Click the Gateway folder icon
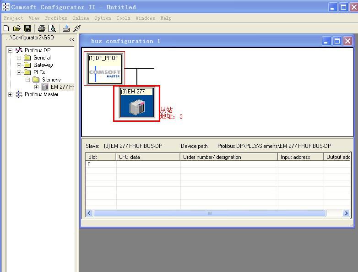 [27, 65]
